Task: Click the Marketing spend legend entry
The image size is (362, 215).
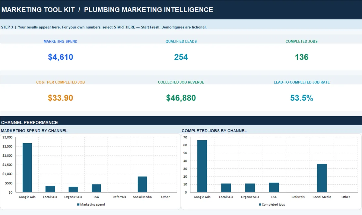Action: pyautogui.click(x=91, y=204)
